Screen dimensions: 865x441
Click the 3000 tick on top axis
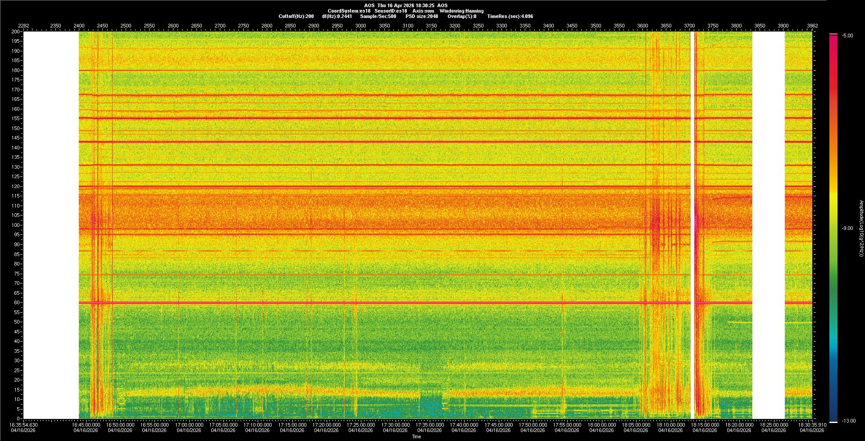point(360,26)
